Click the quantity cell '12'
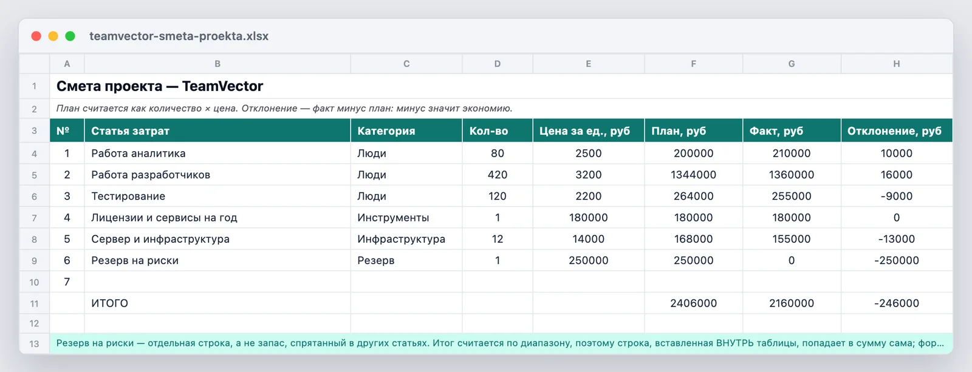The width and height of the screenshot is (972, 372). point(498,239)
